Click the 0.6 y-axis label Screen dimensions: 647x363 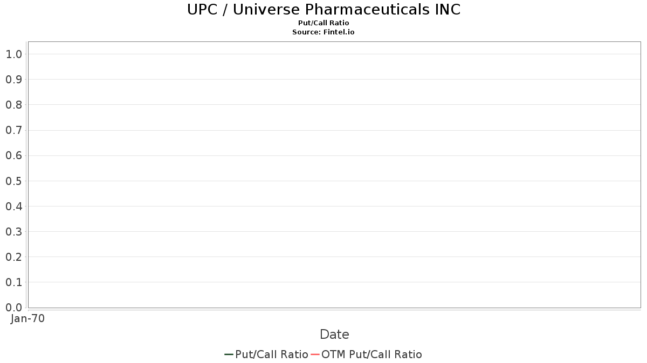(x=14, y=155)
